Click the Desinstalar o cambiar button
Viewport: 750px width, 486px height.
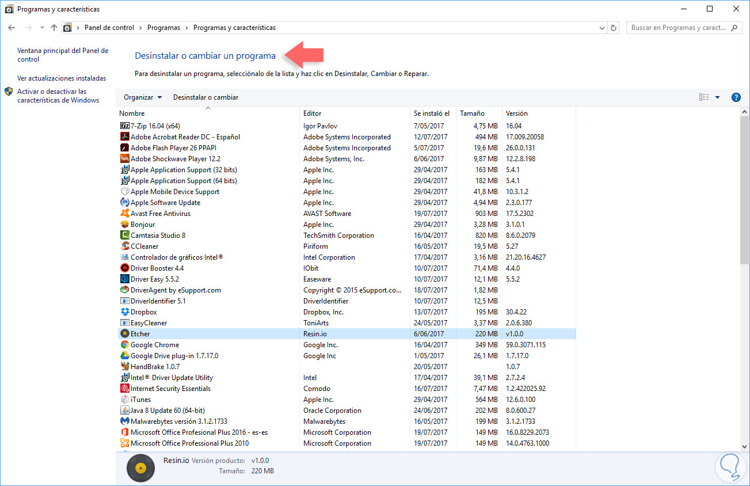pyautogui.click(x=205, y=97)
